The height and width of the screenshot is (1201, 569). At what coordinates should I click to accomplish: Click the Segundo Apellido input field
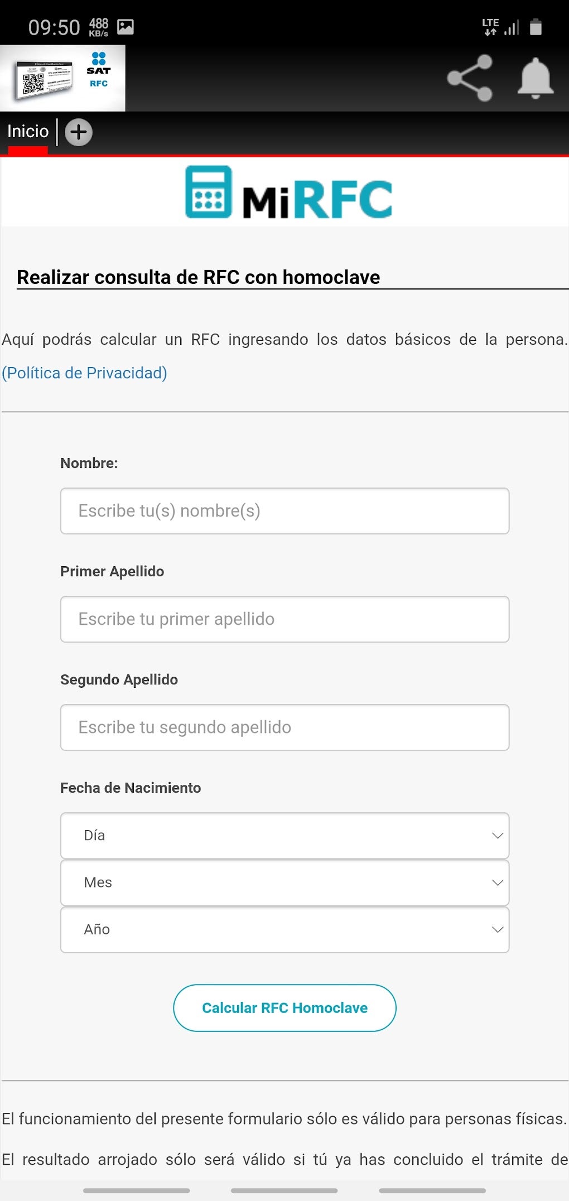tap(284, 727)
